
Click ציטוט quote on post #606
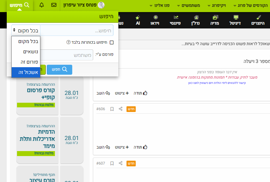pyautogui.click(x=122, y=147)
